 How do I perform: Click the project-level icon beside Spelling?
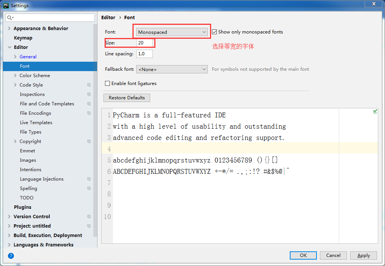(89, 188)
